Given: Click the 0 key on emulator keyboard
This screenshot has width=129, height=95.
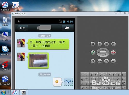Looking at the screenshot, I should point(124,74).
